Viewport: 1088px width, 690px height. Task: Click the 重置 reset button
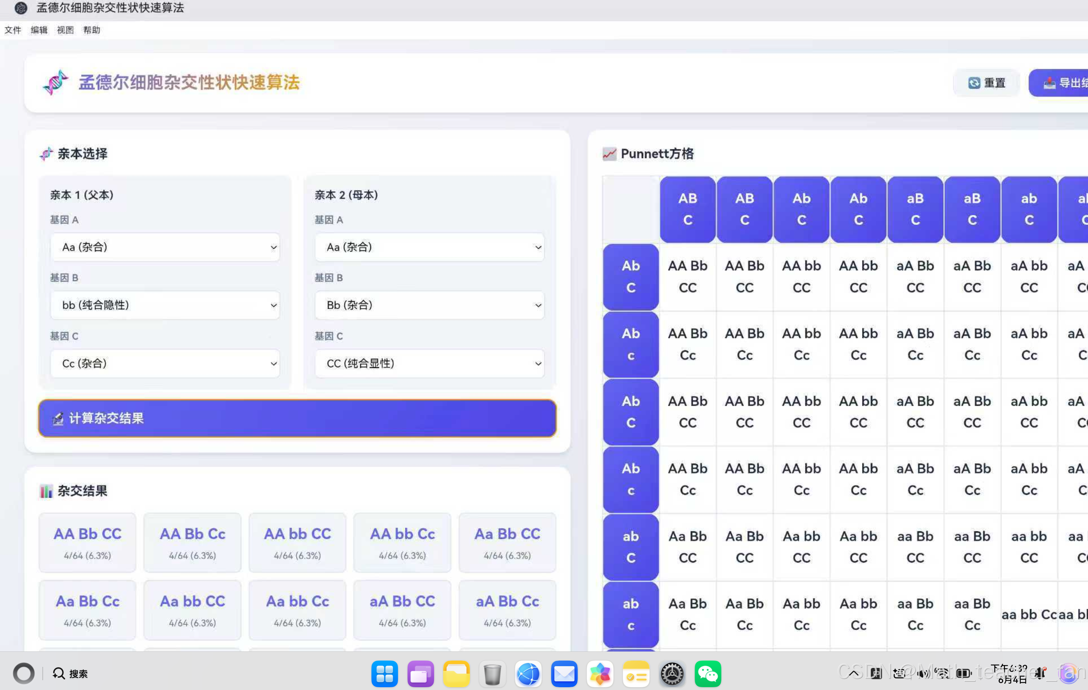pyautogui.click(x=986, y=83)
